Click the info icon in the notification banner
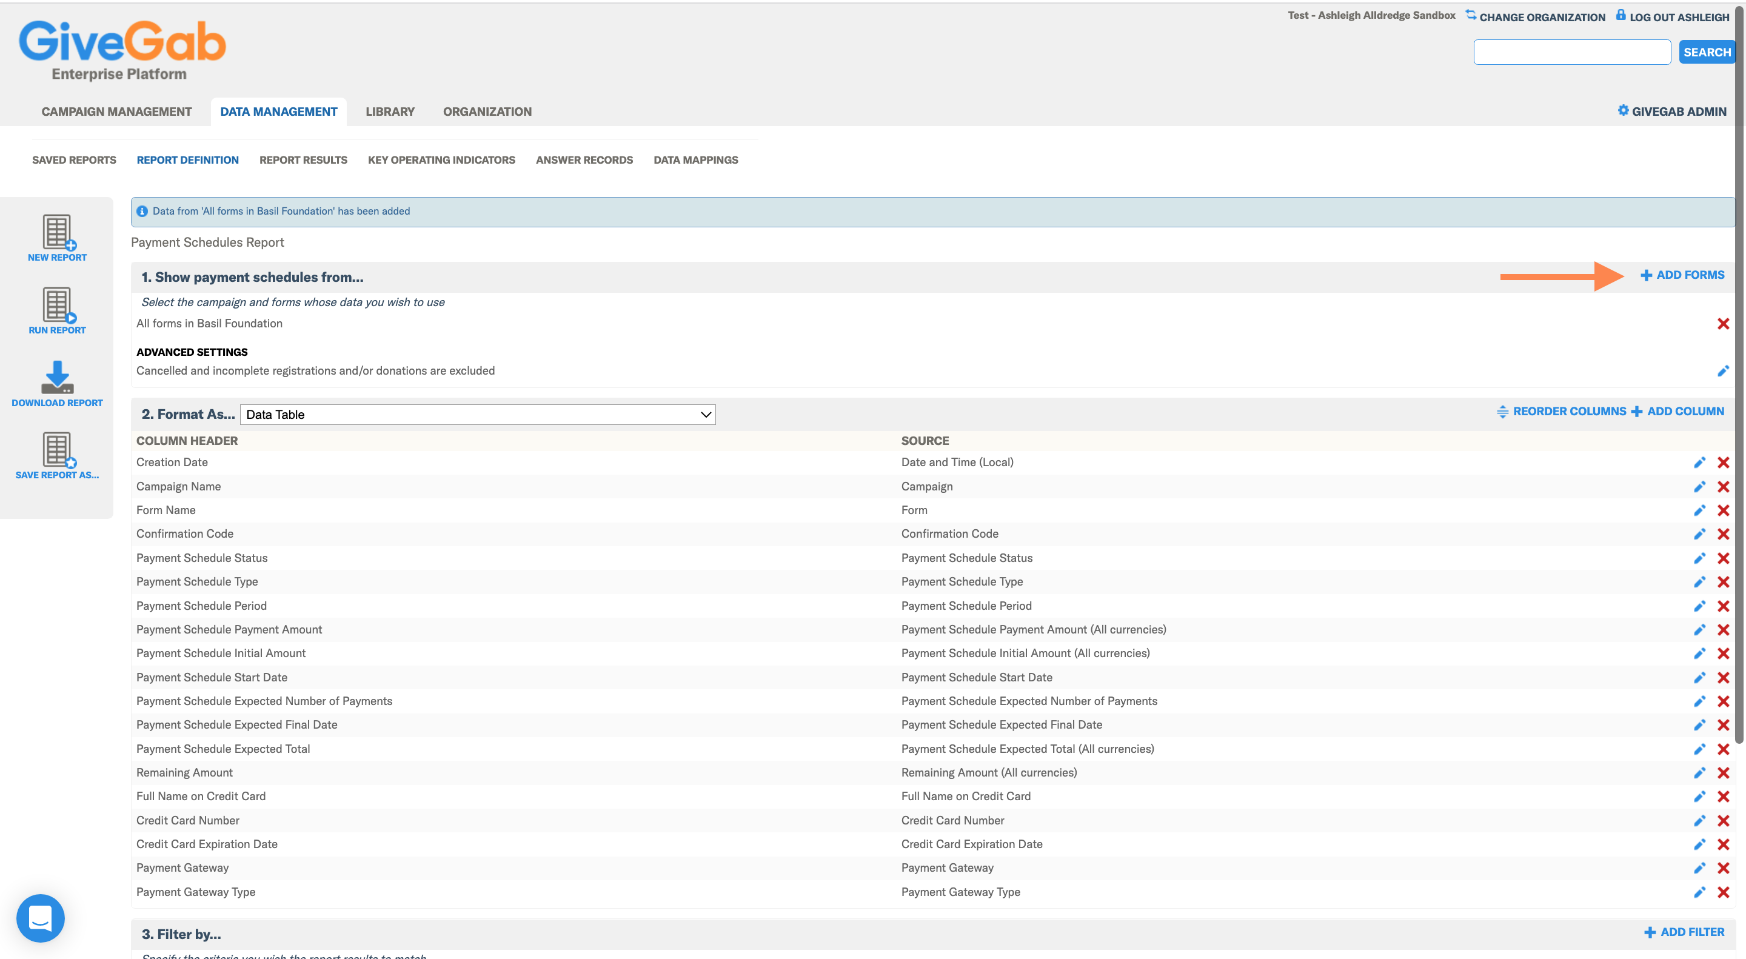 click(x=142, y=212)
